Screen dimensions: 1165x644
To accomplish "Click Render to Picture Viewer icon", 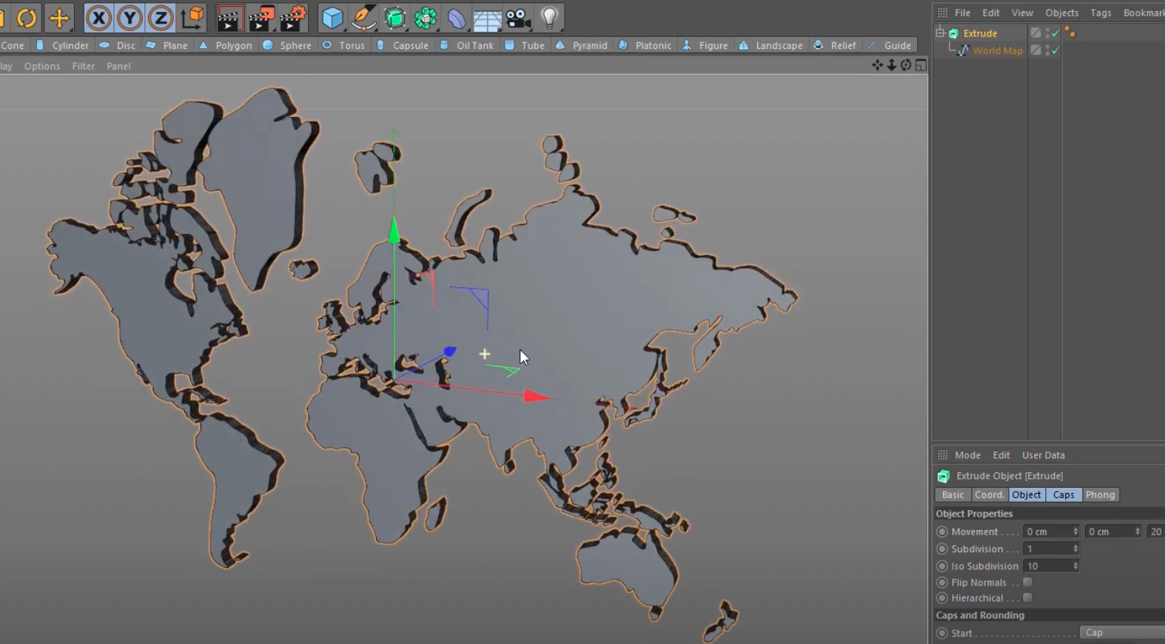I will (262, 19).
